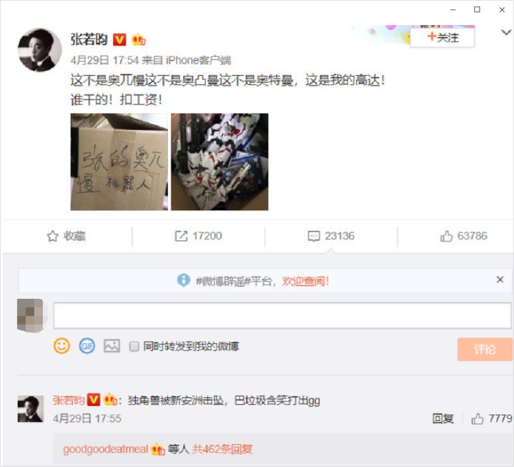
Task: Insert an emoji with smiley icon
Action: [62, 346]
